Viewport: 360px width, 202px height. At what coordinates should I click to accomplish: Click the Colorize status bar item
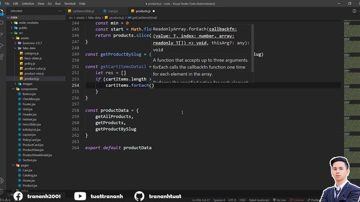point(296,200)
